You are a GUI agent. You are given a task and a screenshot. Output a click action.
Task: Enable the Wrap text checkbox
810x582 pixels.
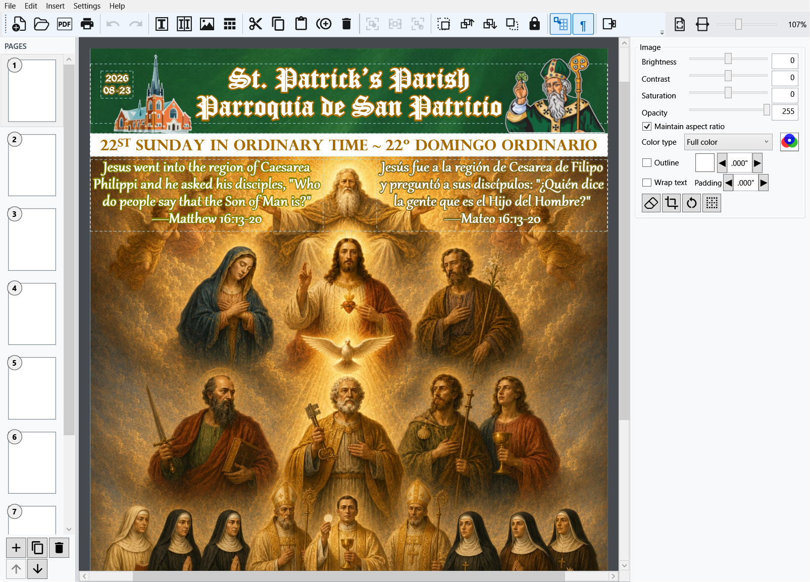pos(647,183)
